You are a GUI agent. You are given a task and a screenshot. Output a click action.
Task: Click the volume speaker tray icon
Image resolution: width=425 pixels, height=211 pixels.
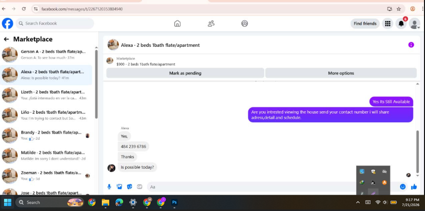tap(385, 203)
